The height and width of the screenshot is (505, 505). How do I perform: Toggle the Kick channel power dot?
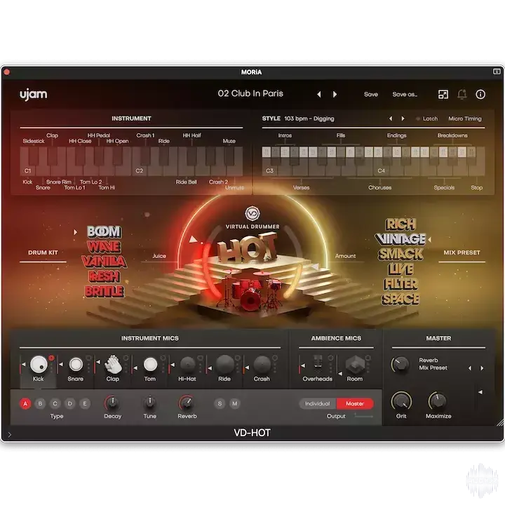(x=51, y=358)
